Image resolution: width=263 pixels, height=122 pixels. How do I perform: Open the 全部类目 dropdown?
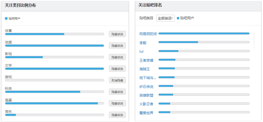pos(165,18)
